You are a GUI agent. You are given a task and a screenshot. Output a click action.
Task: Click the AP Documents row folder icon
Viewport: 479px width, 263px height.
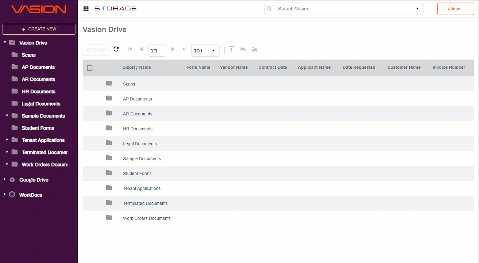[109, 98]
